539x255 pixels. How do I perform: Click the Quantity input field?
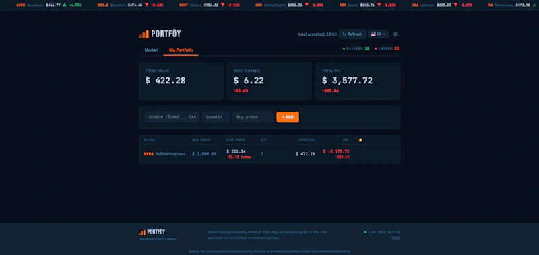[216, 117]
